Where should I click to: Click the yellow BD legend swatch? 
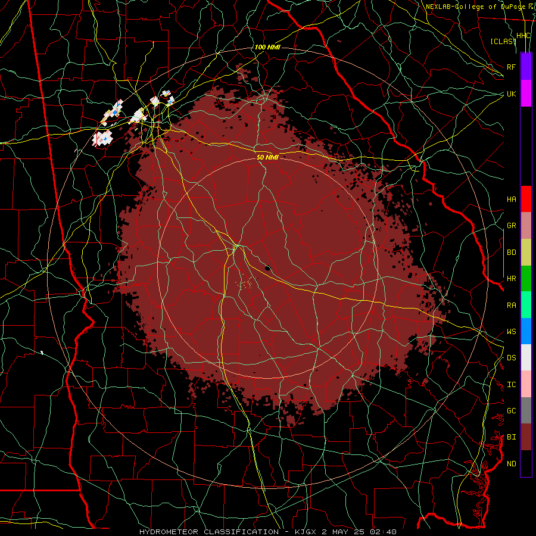pos(526,253)
